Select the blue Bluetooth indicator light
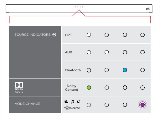The width and height of the screenshot is (160, 119). [x=125, y=70]
